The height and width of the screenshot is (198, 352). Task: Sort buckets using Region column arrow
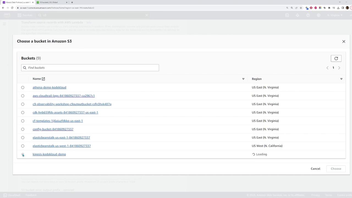pyautogui.click(x=341, y=79)
